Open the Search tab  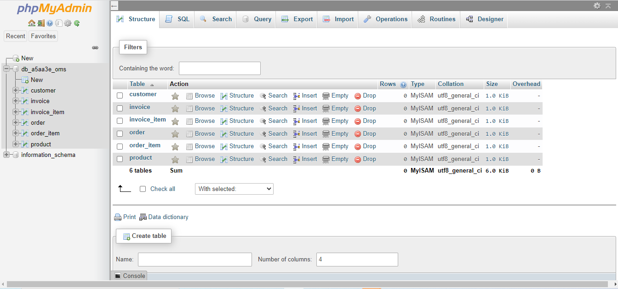[216, 19]
